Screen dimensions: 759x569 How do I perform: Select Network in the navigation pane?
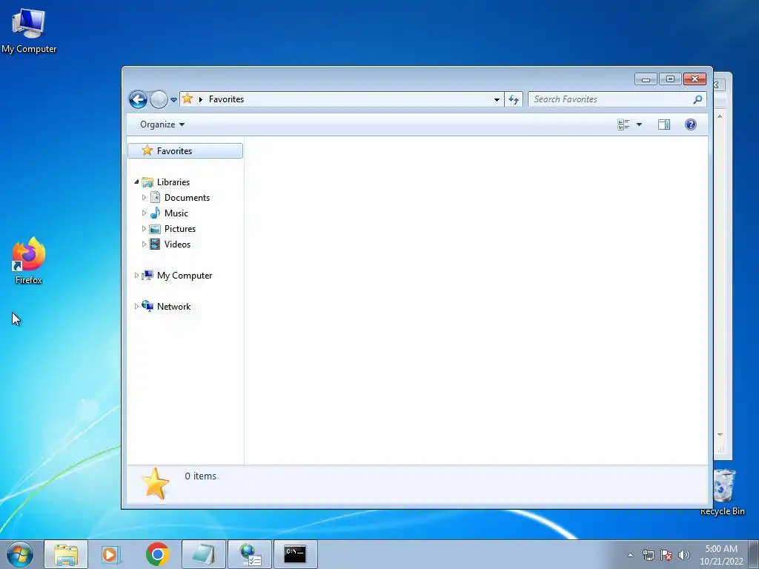pos(173,306)
